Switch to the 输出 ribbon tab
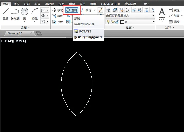 pyautogui.click(x=82, y=4)
